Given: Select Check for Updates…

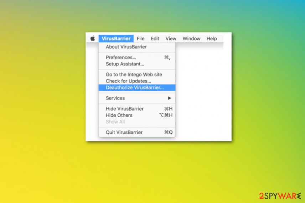Looking at the screenshot, I should [137, 81].
